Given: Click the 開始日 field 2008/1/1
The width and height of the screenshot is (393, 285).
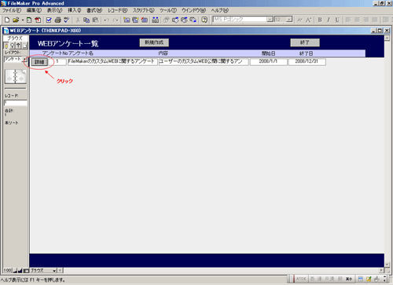Looking at the screenshot, I should click(x=269, y=62).
